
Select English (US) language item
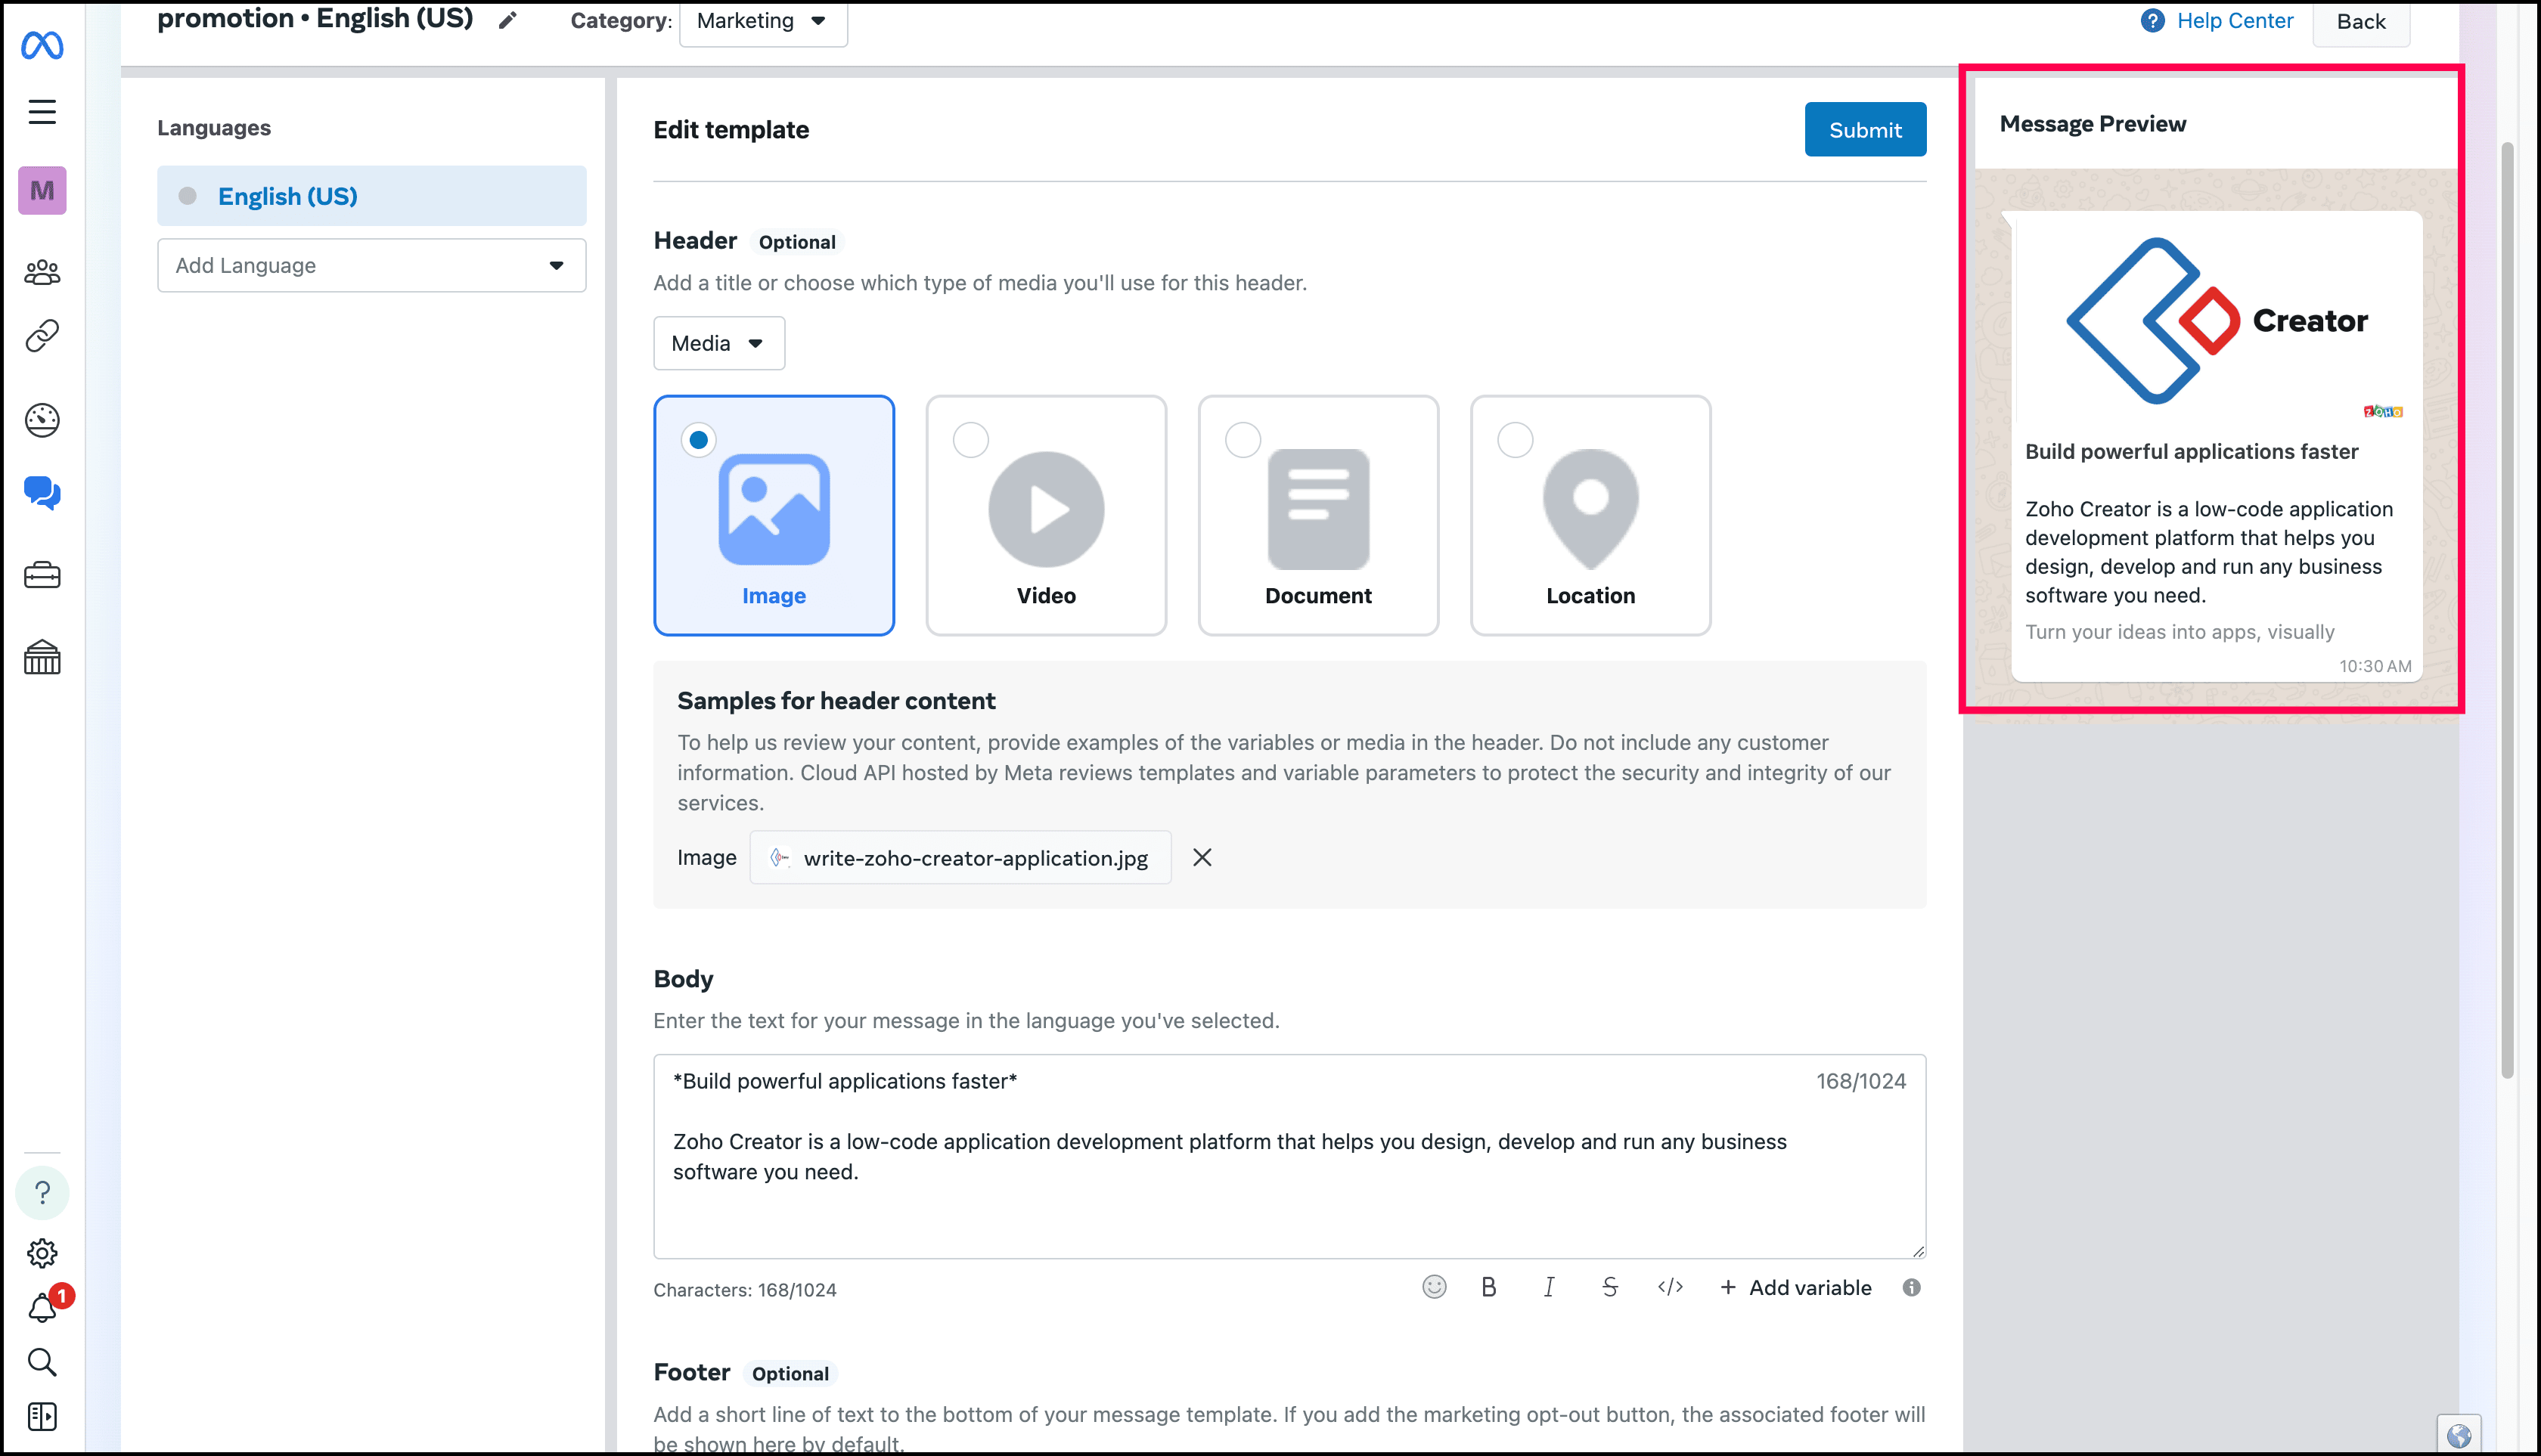point(371,196)
